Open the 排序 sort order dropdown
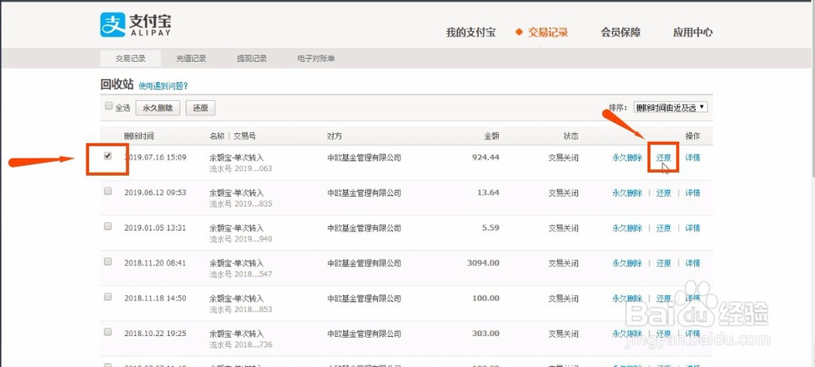Image resolution: width=815 pixels, height=367 pixels. point(671,107)
